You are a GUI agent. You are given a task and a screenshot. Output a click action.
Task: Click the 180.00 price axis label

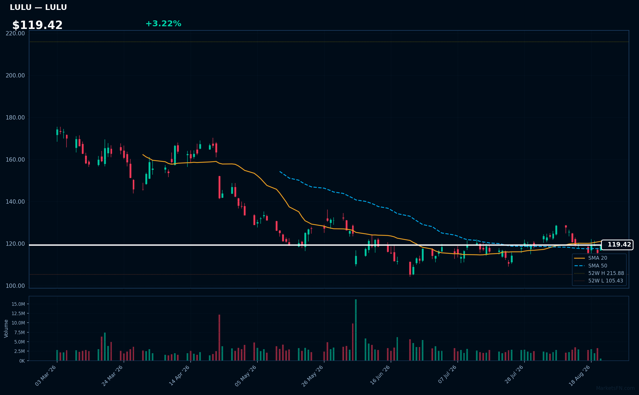click(x=15, y=118)
